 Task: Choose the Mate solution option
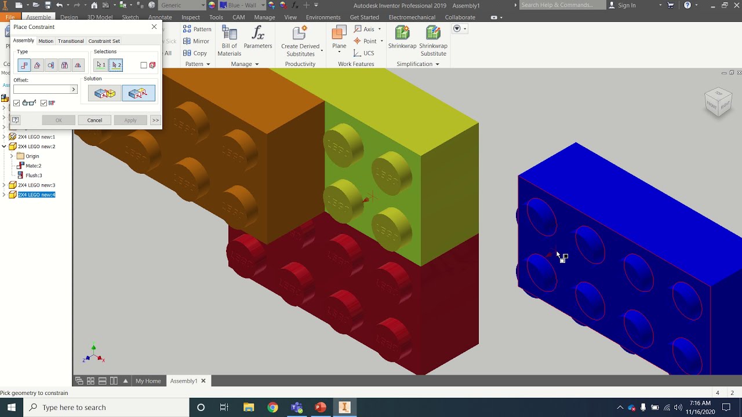click(105, 93)
